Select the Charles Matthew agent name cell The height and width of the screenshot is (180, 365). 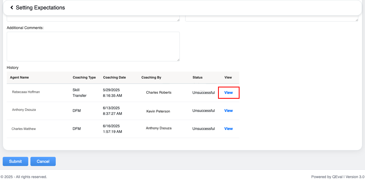tap(24, 129)
